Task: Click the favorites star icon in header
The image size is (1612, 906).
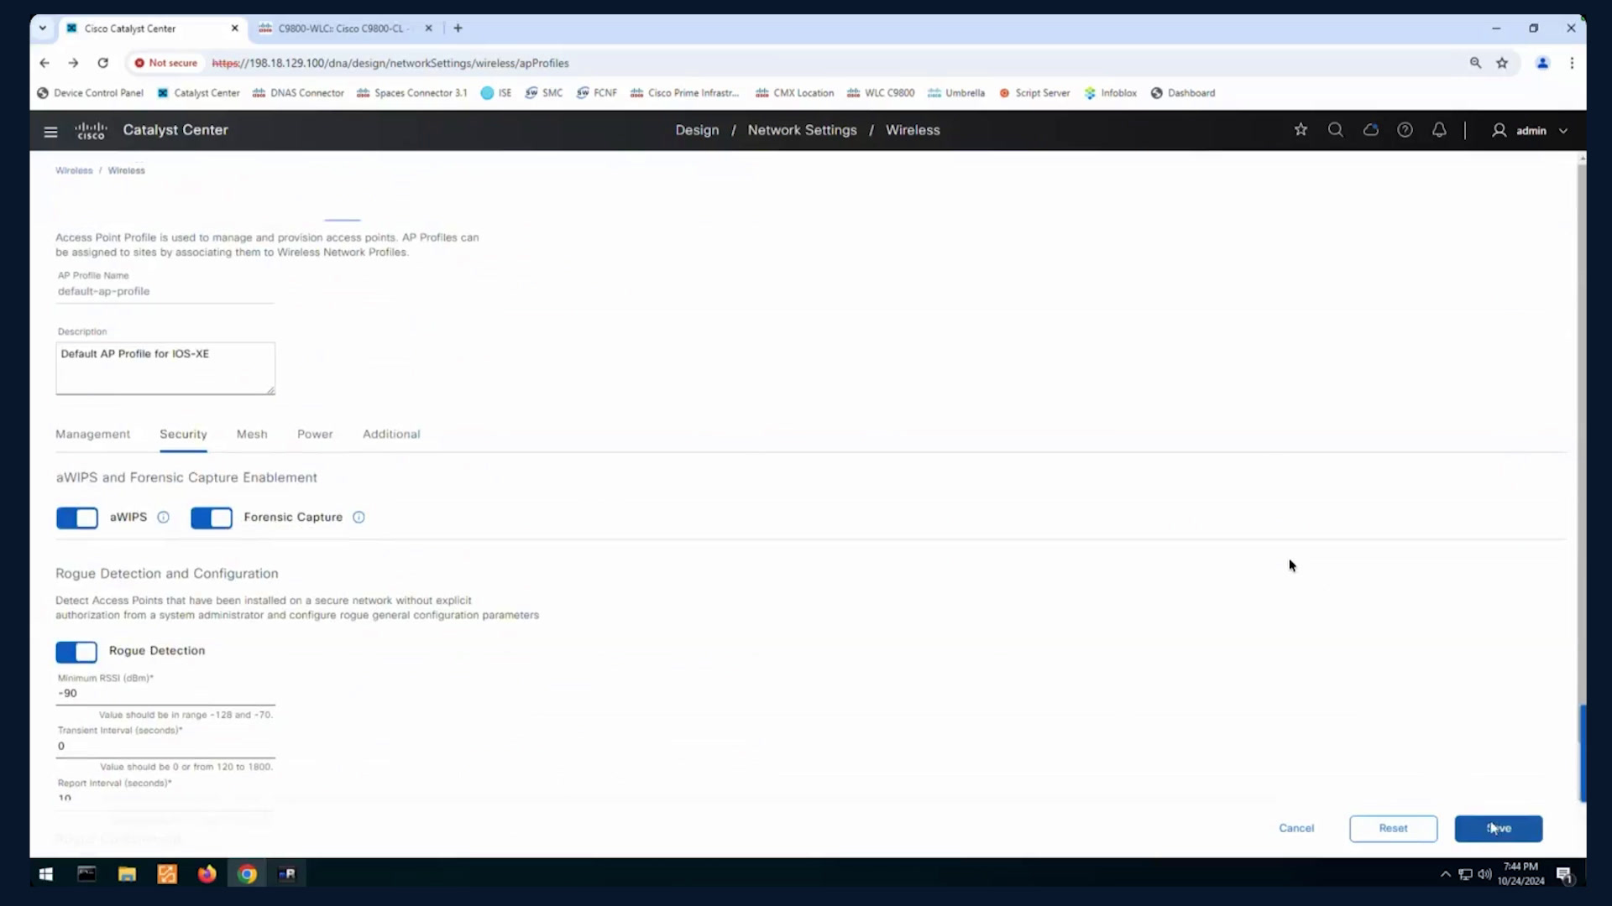Action: [1301, 130]
